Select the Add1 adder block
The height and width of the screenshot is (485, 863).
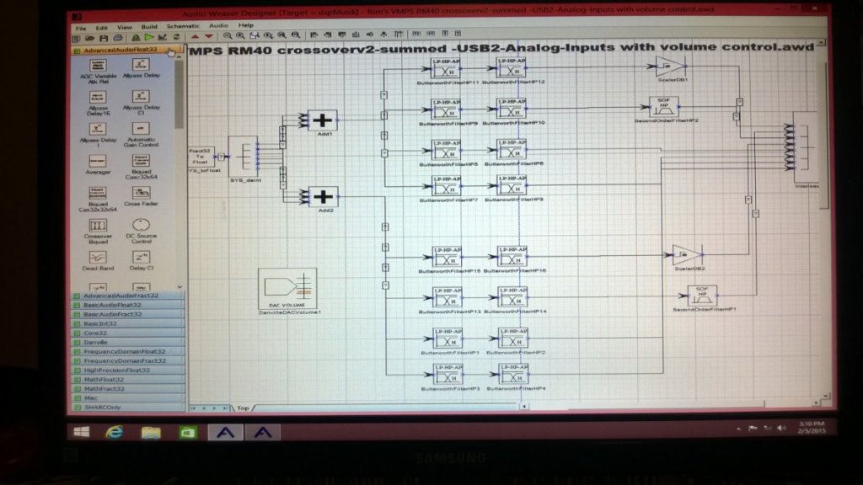coord(323,120)
